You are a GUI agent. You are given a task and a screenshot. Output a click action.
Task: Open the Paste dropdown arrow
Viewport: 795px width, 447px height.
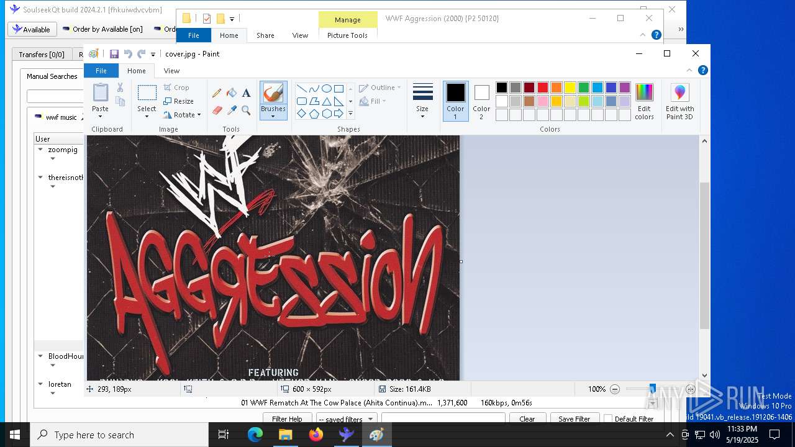(x=100, y=117)
